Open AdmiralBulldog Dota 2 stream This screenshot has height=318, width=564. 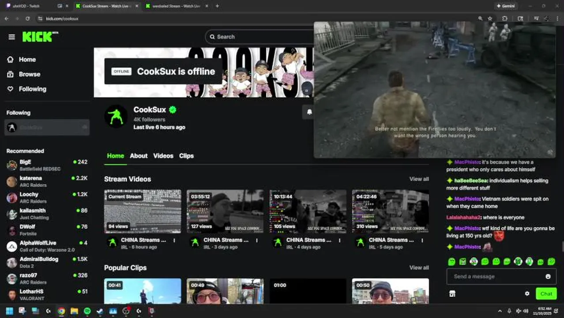pos(47,262)
